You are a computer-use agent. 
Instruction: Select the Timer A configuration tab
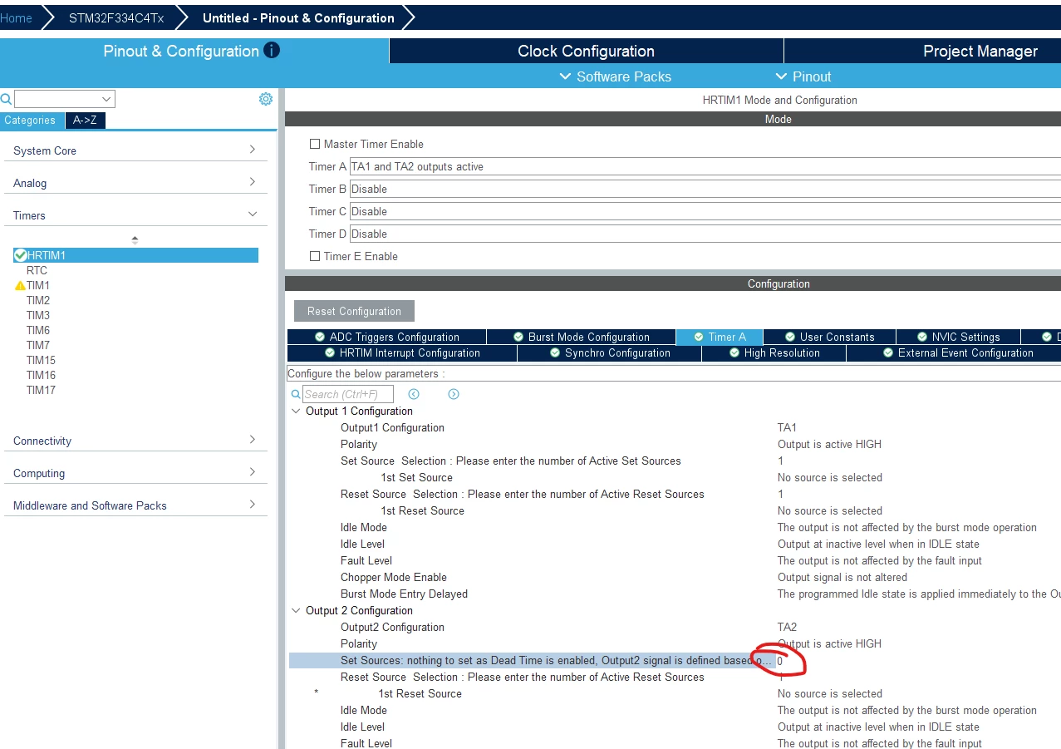pos(720,337)
